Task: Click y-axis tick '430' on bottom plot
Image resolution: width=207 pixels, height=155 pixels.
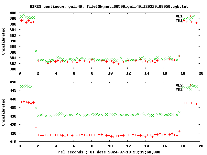Action: click(x=13, y=116)
